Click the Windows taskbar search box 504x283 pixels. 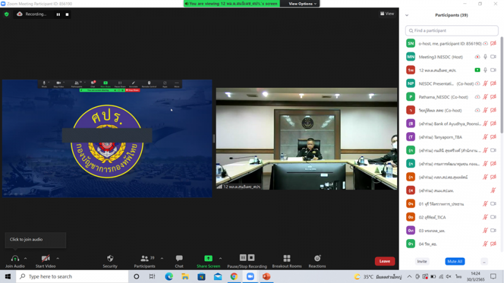(x=72, y=276)
